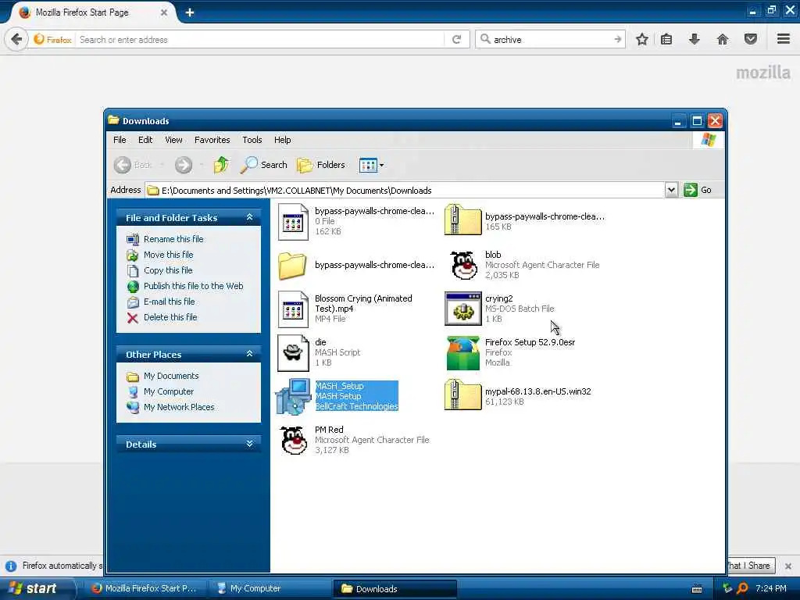Click Move this file
This screenshot has height=600, width=800.
169,255
